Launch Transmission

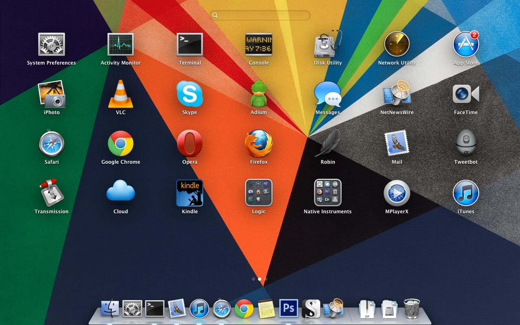(x=52, y=193)
